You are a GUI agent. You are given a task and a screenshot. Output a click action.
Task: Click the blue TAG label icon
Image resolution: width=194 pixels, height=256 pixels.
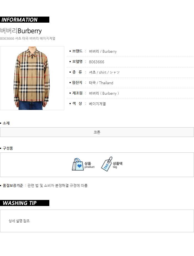[x=107, y=164]
